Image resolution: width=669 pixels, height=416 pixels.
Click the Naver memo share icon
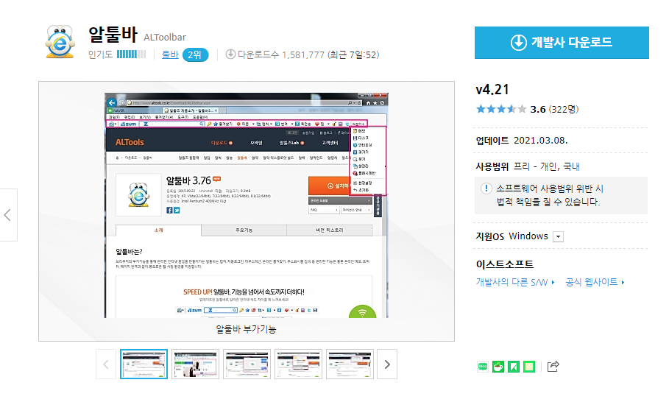(529, 367)
